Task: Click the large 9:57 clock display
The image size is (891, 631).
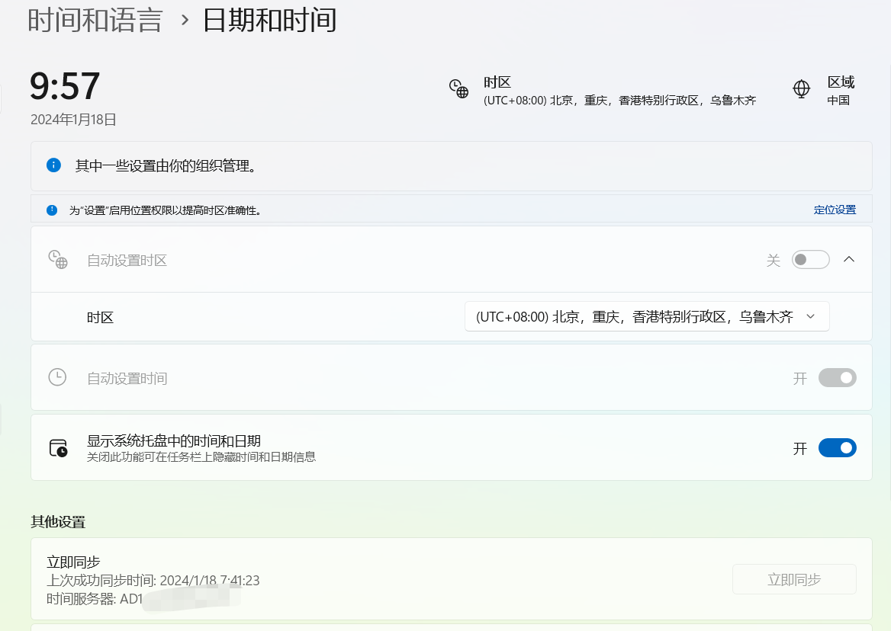Action: (65, 86)
